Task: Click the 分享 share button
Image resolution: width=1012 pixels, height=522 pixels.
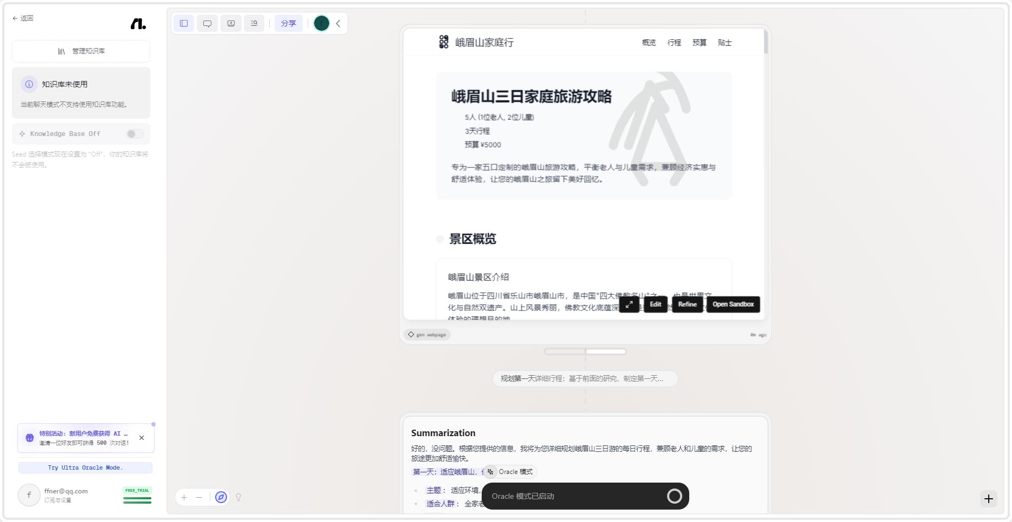Action: (x=288, y=23)
